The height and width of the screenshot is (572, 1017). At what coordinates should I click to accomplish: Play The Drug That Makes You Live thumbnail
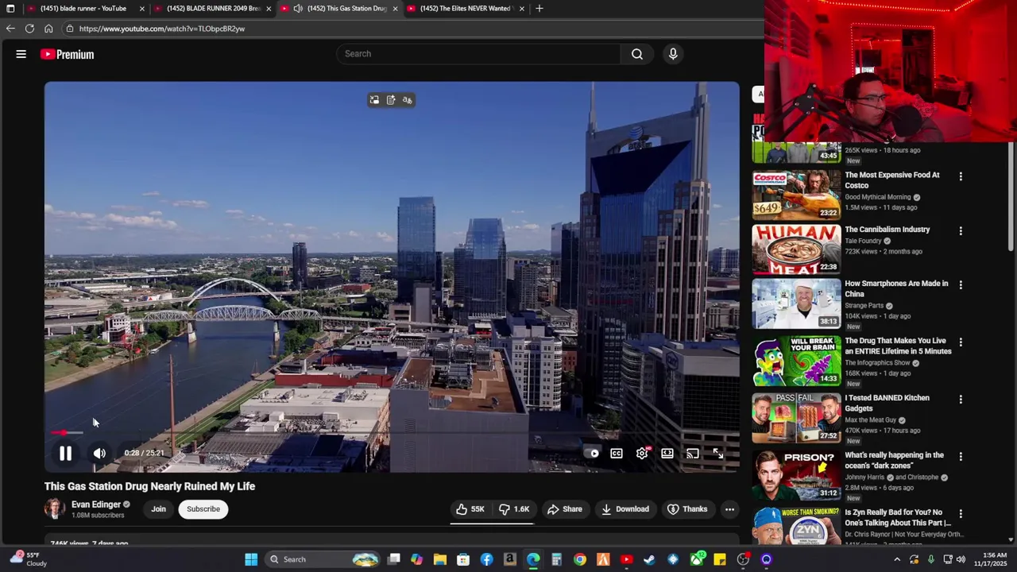pyautogui.click(x=796, y=361)
